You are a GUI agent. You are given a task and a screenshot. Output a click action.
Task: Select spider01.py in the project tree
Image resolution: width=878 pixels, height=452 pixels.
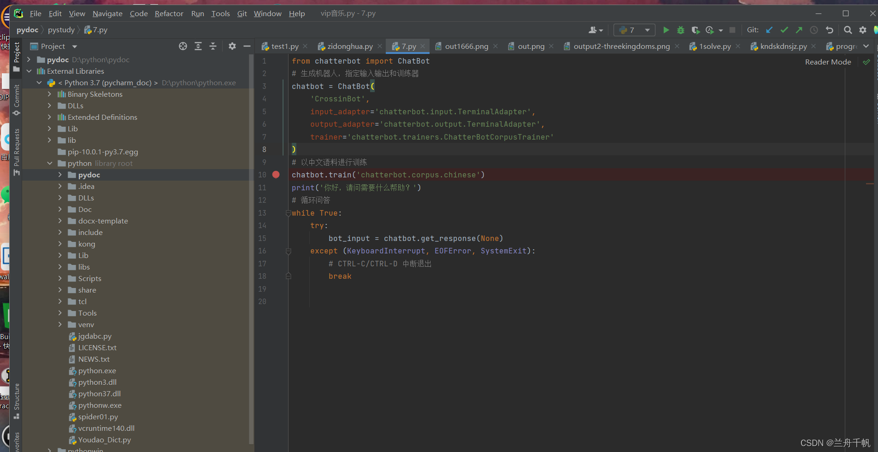[x=98, y=417]
